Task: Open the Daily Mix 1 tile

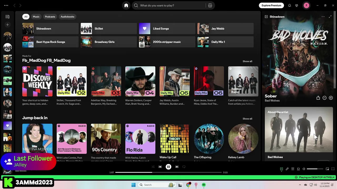Action: [x=225, y=42]
